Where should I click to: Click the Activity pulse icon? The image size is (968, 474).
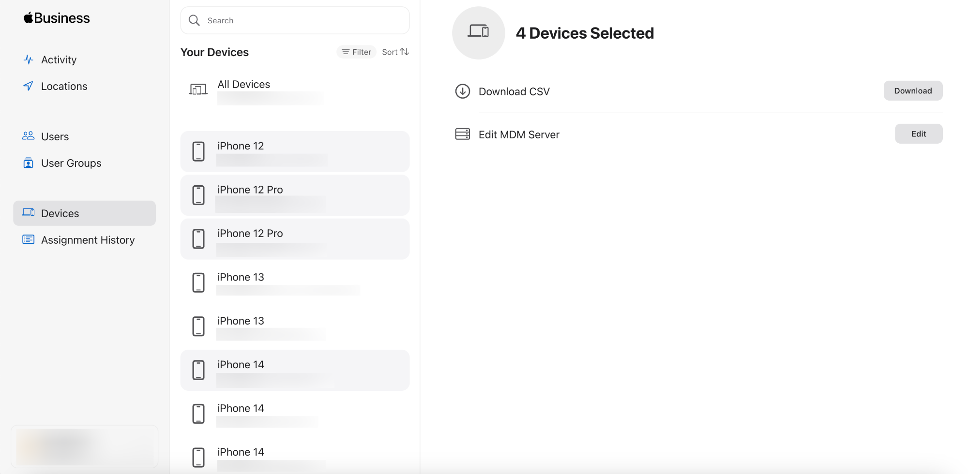pos(29,59)
